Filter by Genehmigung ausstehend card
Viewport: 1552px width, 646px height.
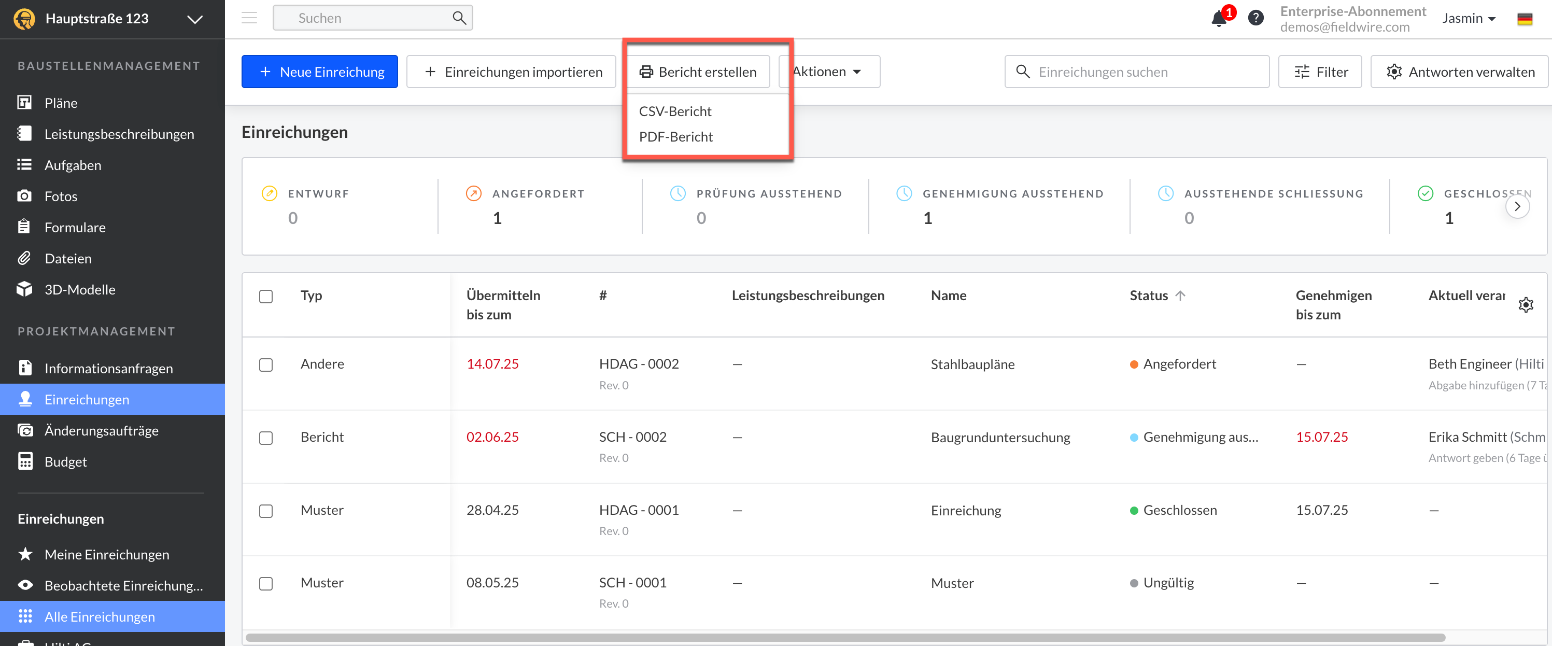(x=1000, y=206)
